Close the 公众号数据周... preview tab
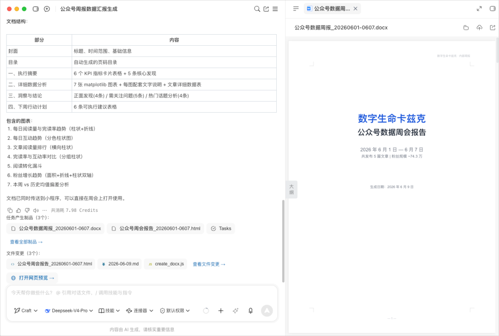This screenshot has width=499, height=336. click(x=355, y=9)
